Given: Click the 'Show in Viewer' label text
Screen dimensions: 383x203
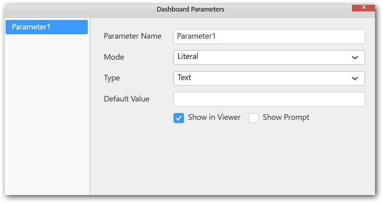Looking at the screenshot, I should click(x=214, y=117).
